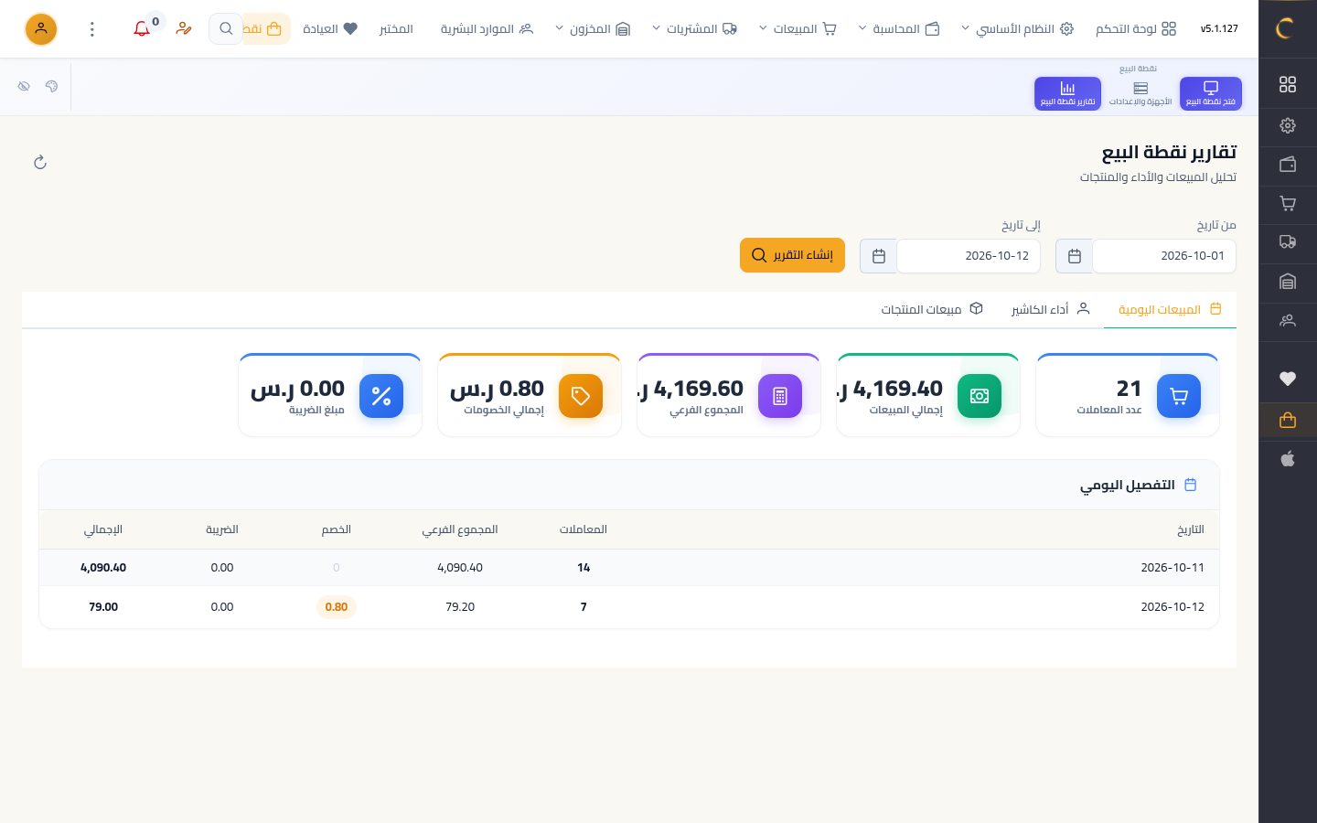Open the notifications bell
The height and width of the screenshot is (823, 1317).
coord(142,28)
